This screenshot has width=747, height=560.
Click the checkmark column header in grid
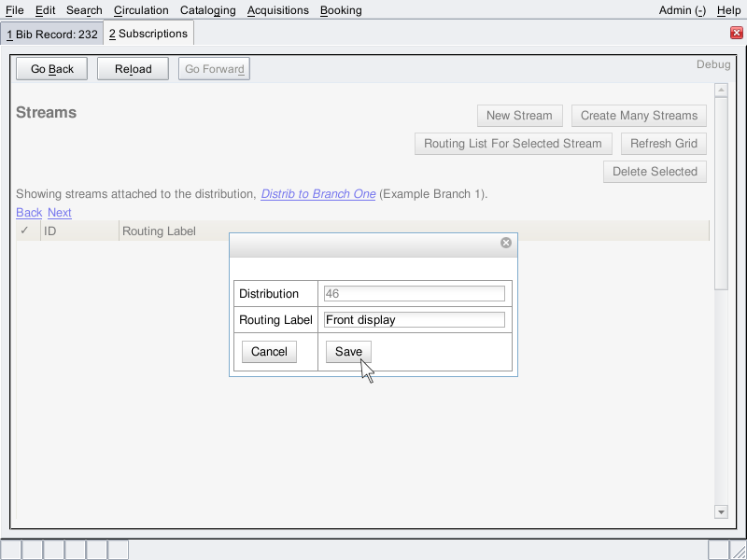24,231
